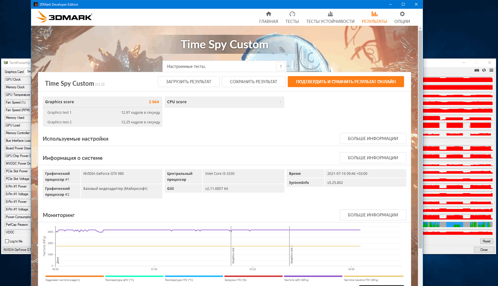The height and width of the screenshot is (286, 498).
Task: Open the РЕЗУЛЬТАТЫ tab
Action: point(374,18)
